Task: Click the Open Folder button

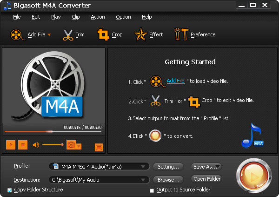Action: (206, 179)
